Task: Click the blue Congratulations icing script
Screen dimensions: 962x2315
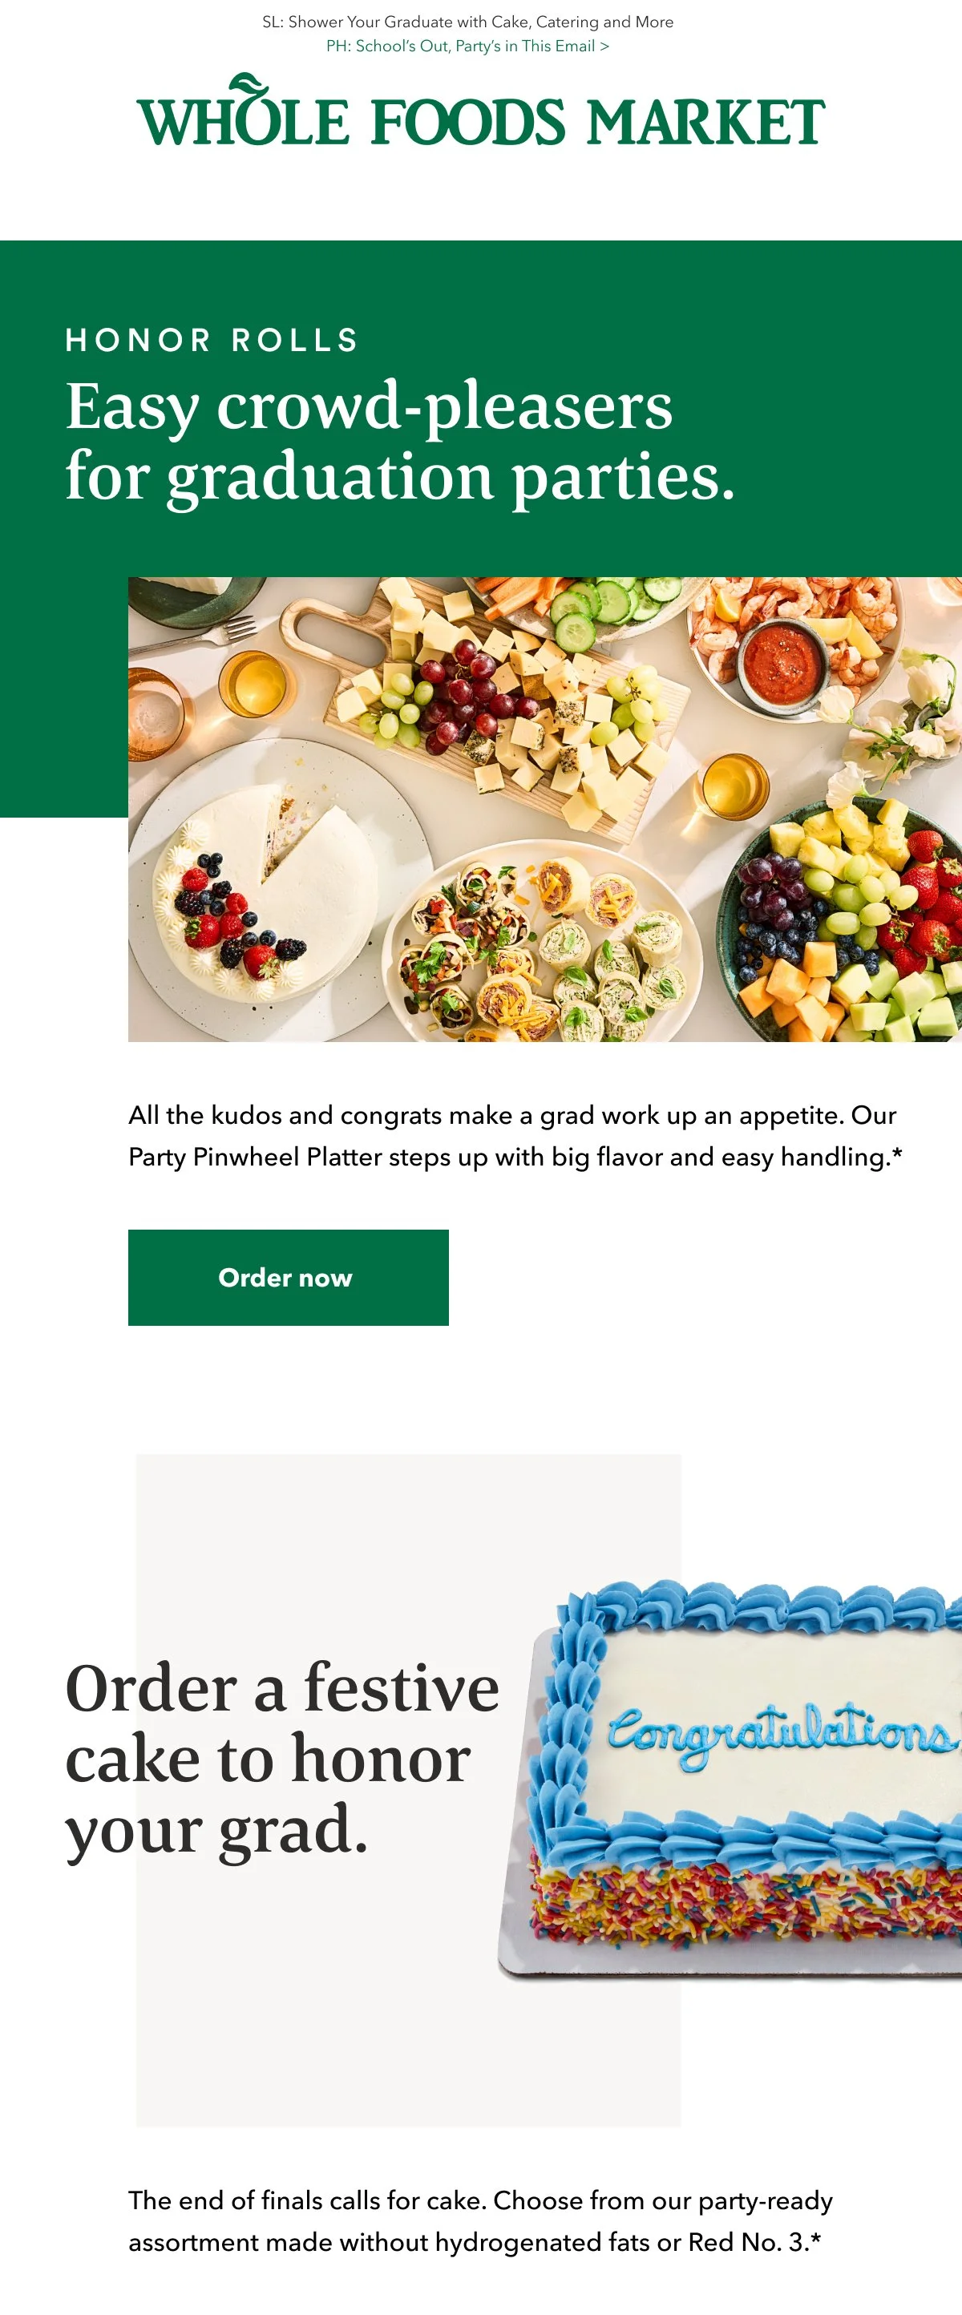Action: 780,1730
